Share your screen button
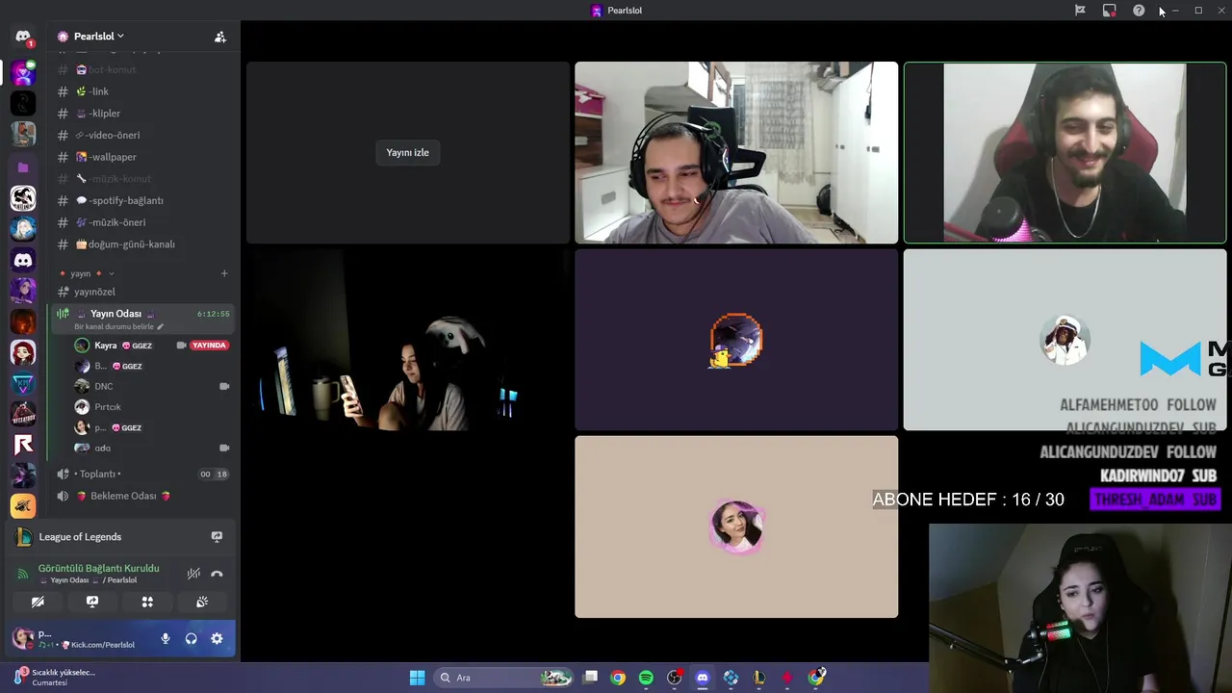This screenshot has width=1232, height=693. 92,602
